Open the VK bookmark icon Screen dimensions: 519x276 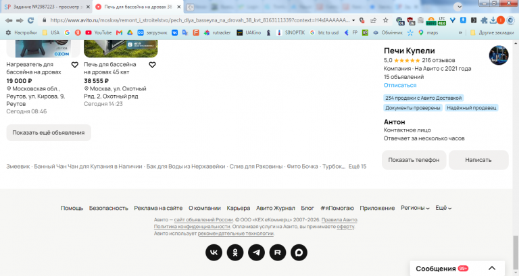coord(174,32)
